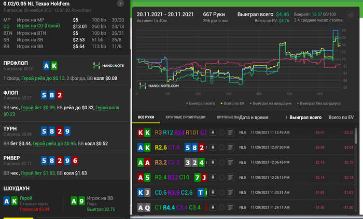Click the total won value $4.46

283,14
